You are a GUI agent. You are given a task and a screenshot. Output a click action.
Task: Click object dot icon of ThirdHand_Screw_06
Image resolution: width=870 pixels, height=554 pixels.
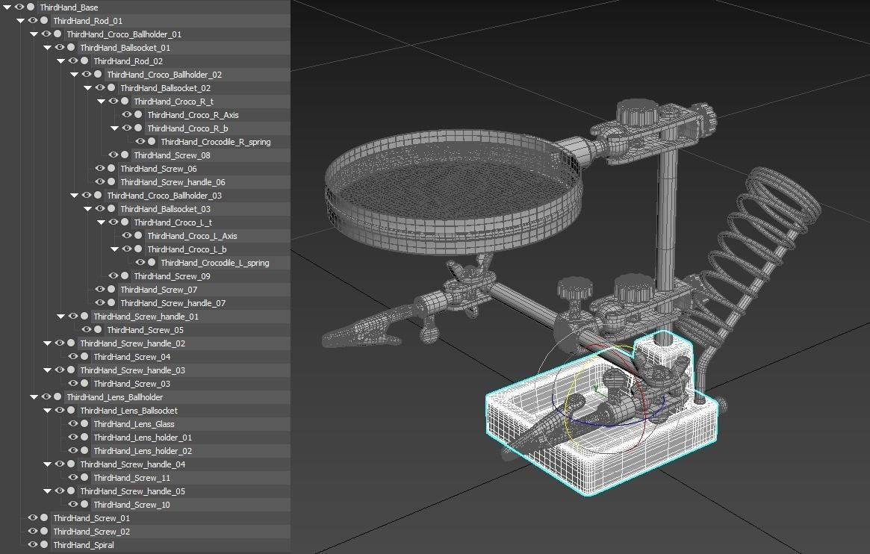[111, 169]
